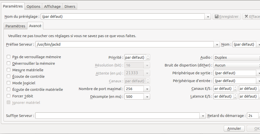260x134 pixels.
Task: Increase the Priorité spinner value
Action: coord(148,56)
